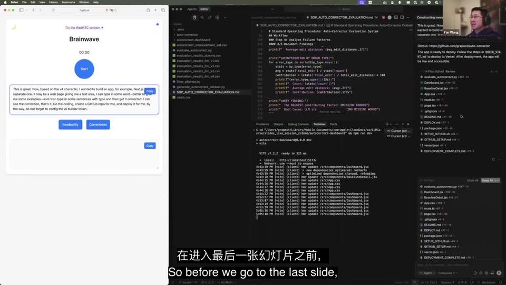506x285 pixels.
Task: Switch to Agents mode in Cursor
Action: (x=192, y=9)
